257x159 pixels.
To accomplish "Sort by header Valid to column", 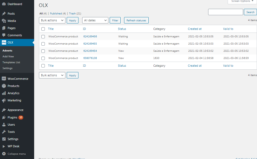I will coord(228,29).
